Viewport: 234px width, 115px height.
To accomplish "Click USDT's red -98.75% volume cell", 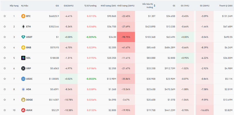I will click(x=126, y=37).
